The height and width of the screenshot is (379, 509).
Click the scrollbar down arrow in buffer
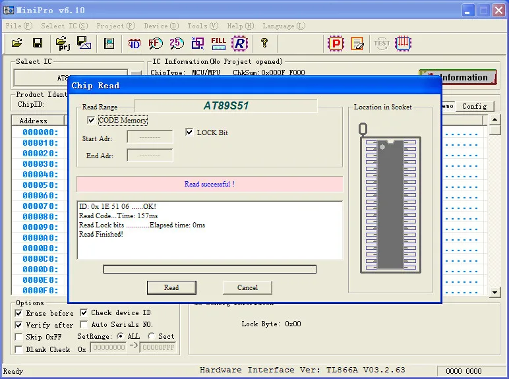[495, 291]
